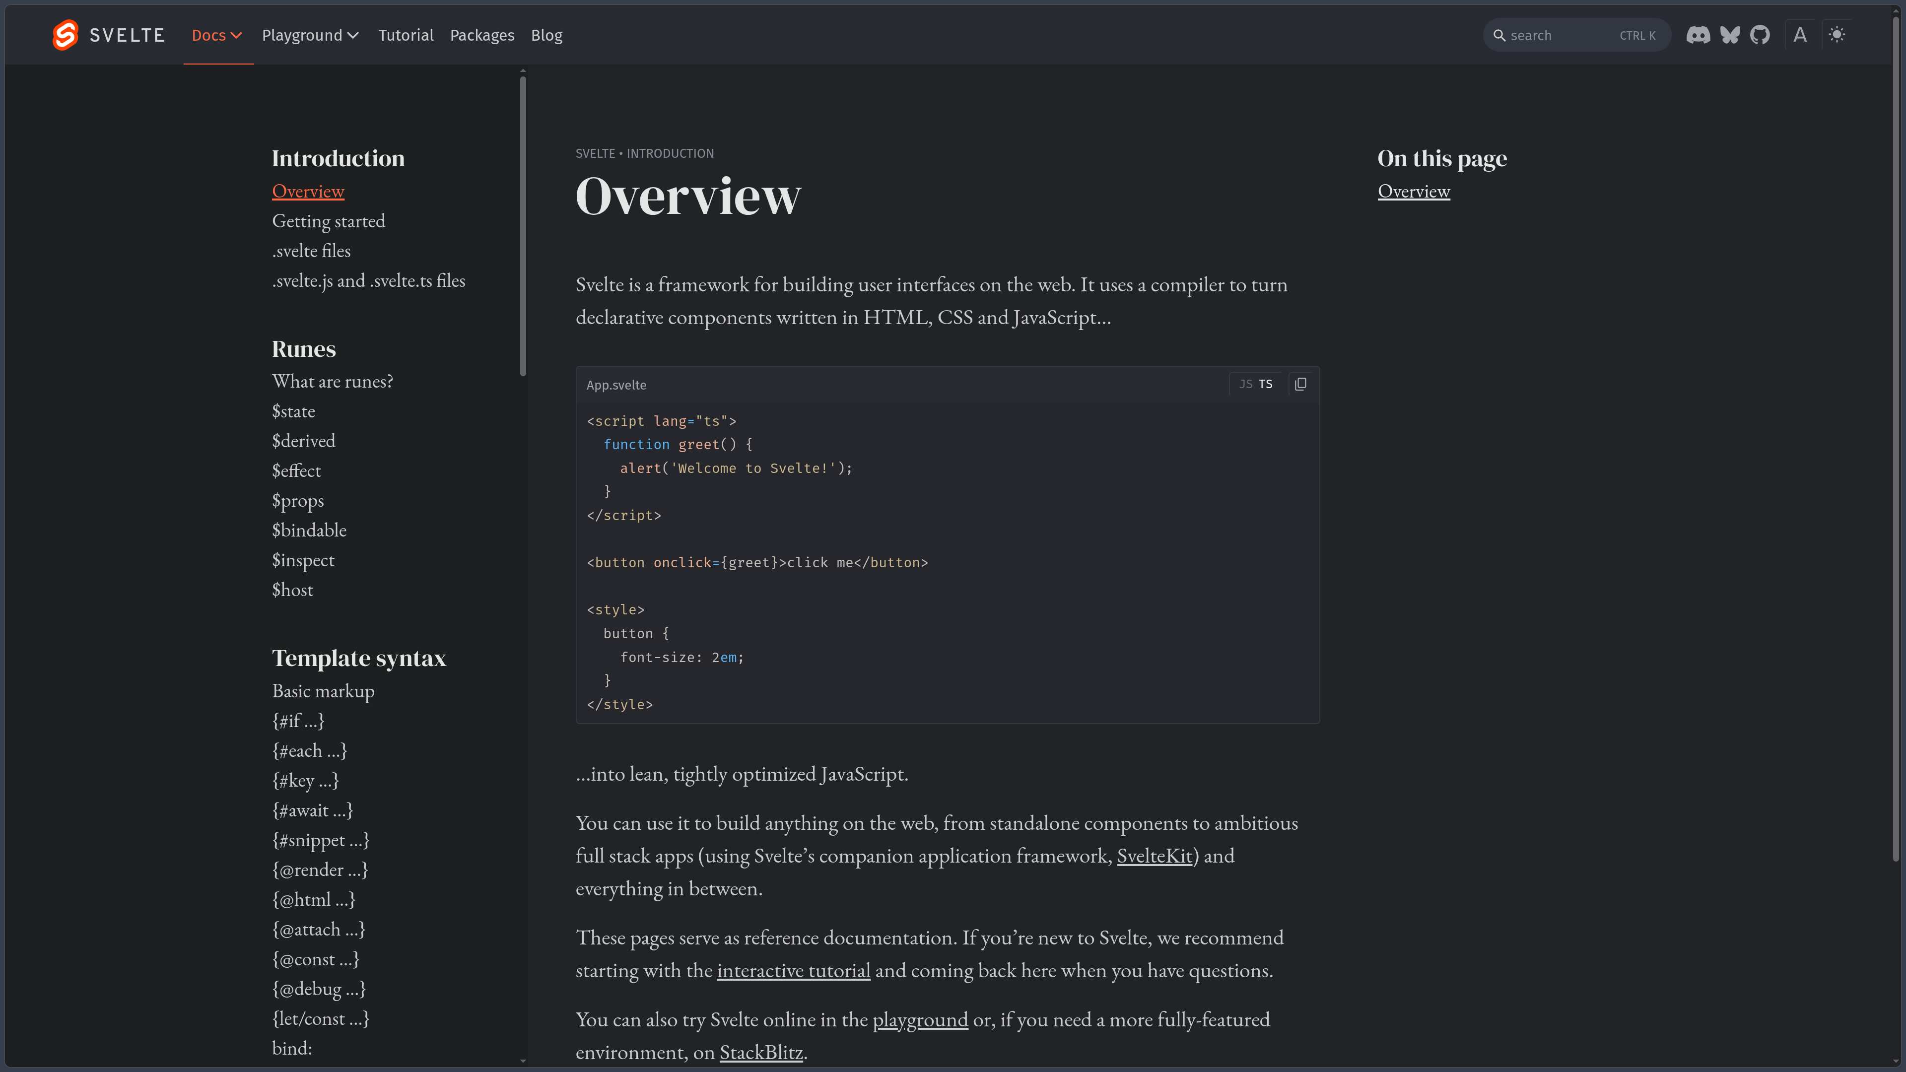
Task: Open the $effect rune docs
Action: click(296, 470)
